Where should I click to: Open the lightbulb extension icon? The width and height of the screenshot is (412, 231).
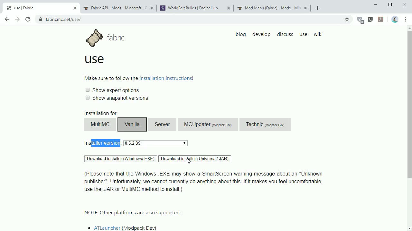coord(370,19)
